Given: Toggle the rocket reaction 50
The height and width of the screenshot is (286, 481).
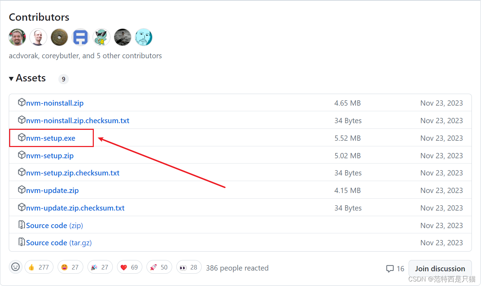Looking at the screenshot, I should tap(159, 267).
